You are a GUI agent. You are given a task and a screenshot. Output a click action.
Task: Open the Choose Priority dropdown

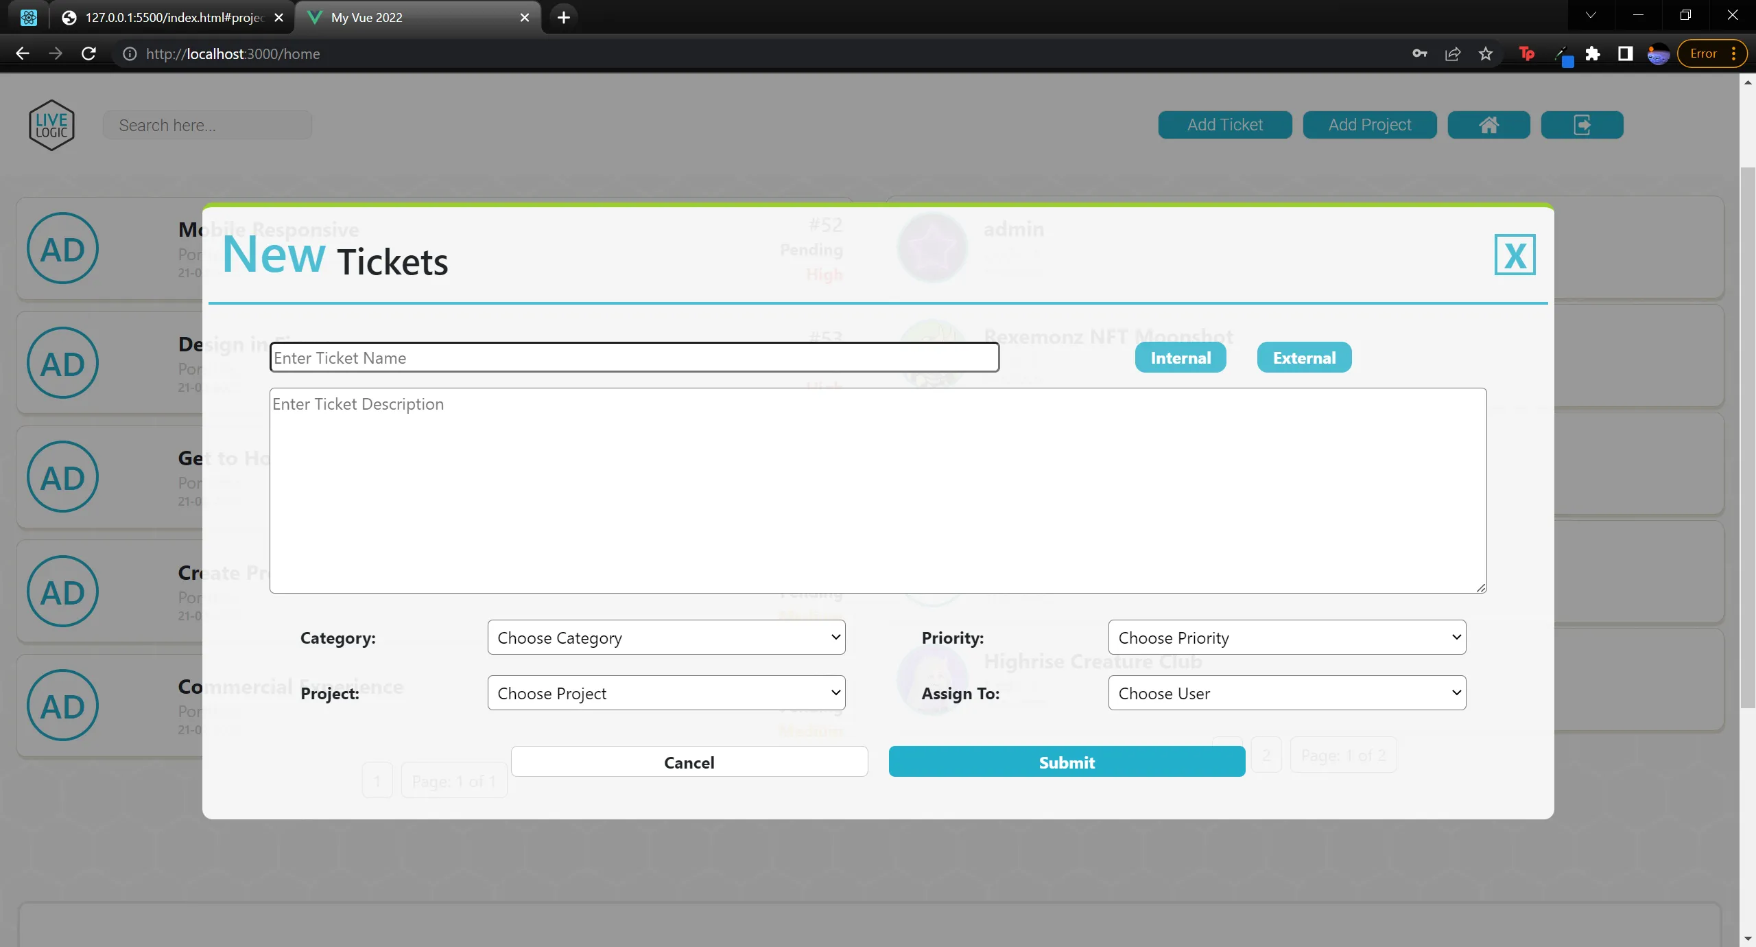pos(1286,637)
